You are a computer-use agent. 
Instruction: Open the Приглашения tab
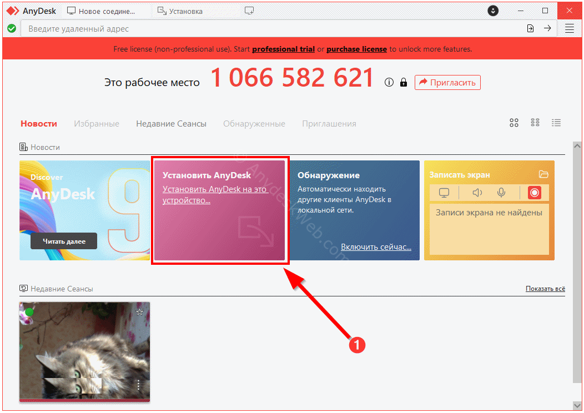[x=329, y=124]
